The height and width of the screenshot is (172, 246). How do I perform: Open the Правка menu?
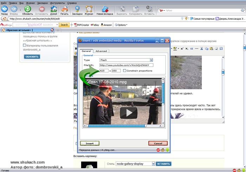coord(13,3)
